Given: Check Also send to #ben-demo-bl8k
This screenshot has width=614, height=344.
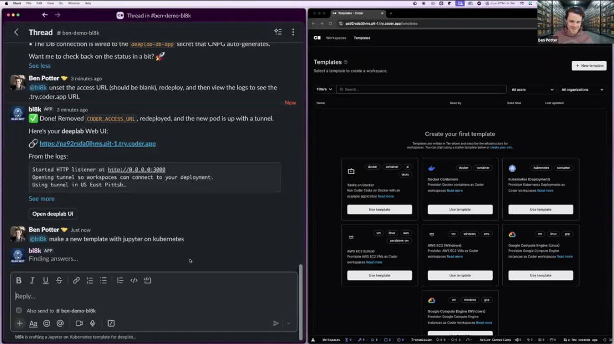Looking at the screenshot, I should tap(19, 310).
